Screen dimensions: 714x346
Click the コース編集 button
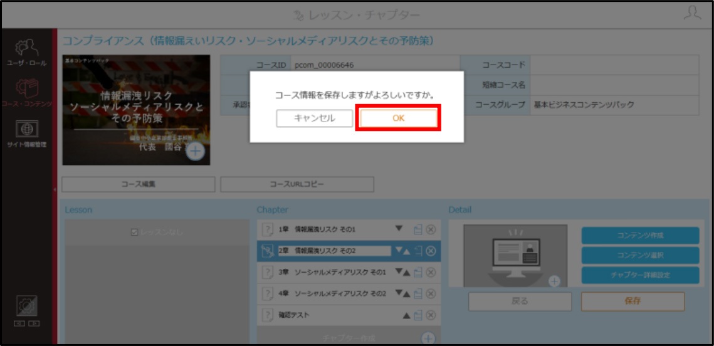(x=138, y=184)
